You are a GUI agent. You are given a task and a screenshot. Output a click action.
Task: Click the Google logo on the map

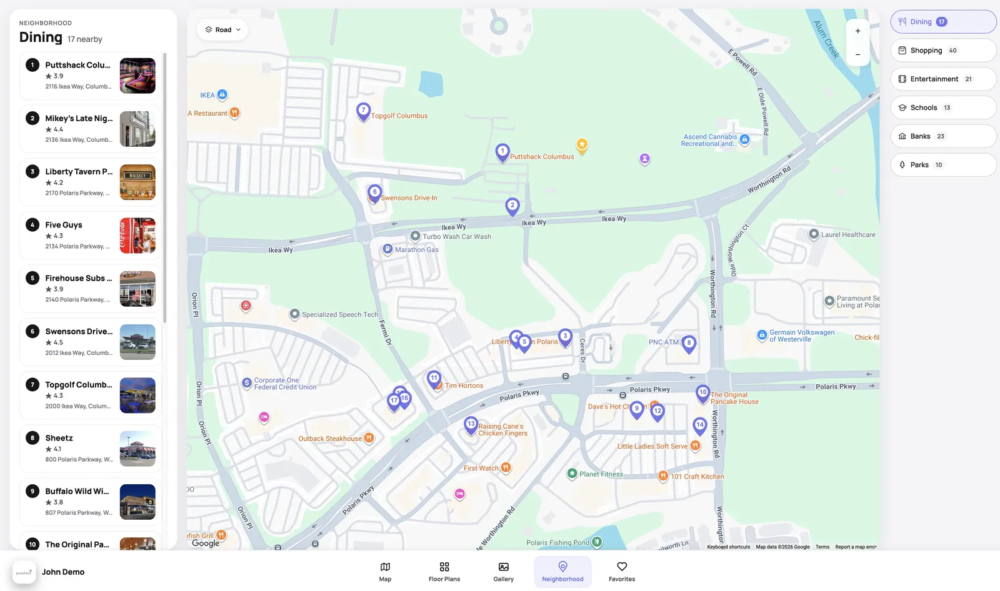(206, 543)
